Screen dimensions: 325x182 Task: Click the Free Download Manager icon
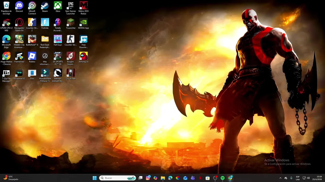[x=84, y=42]
